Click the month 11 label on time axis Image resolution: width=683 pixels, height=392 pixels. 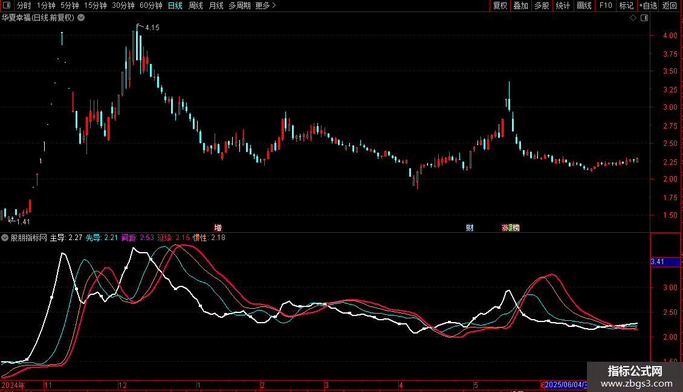48,385
